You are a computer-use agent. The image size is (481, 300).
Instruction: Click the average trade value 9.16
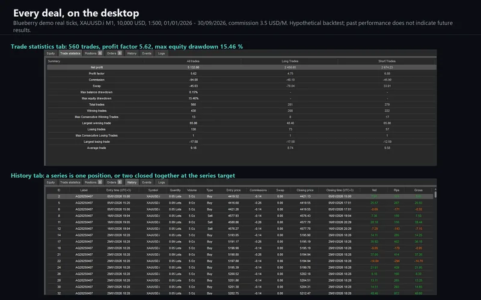tap(193, 148)
